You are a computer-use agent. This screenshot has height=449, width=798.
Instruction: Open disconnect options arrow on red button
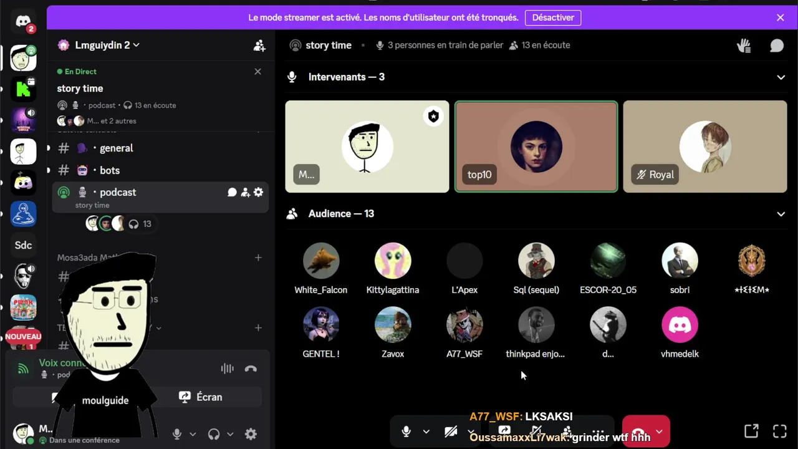(x=659, y=432)
